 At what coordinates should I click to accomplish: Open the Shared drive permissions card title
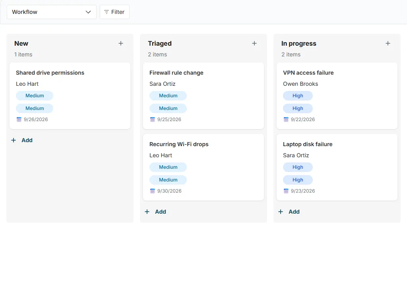tap(50, 73)
